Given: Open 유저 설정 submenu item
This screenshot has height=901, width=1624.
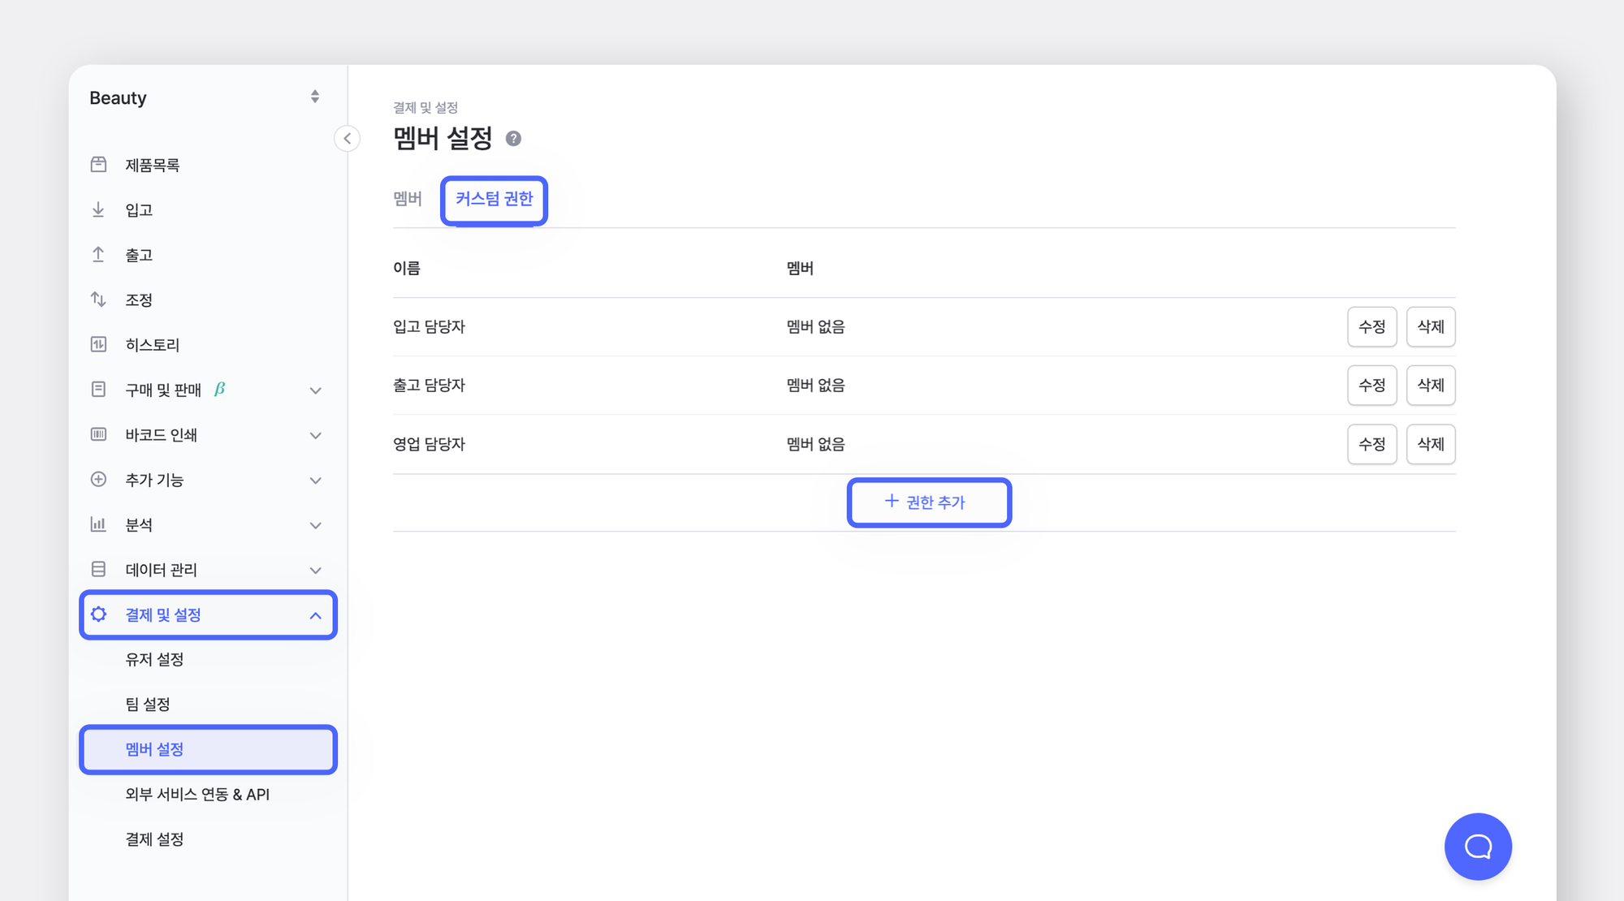Looking at the screenshot, I should (209, 659).
